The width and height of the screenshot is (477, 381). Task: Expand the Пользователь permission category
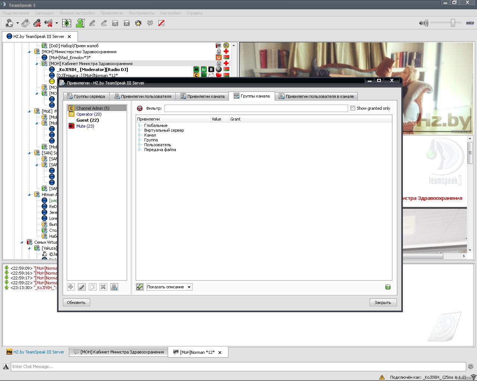pyautogui.click(x=139, y=145)
